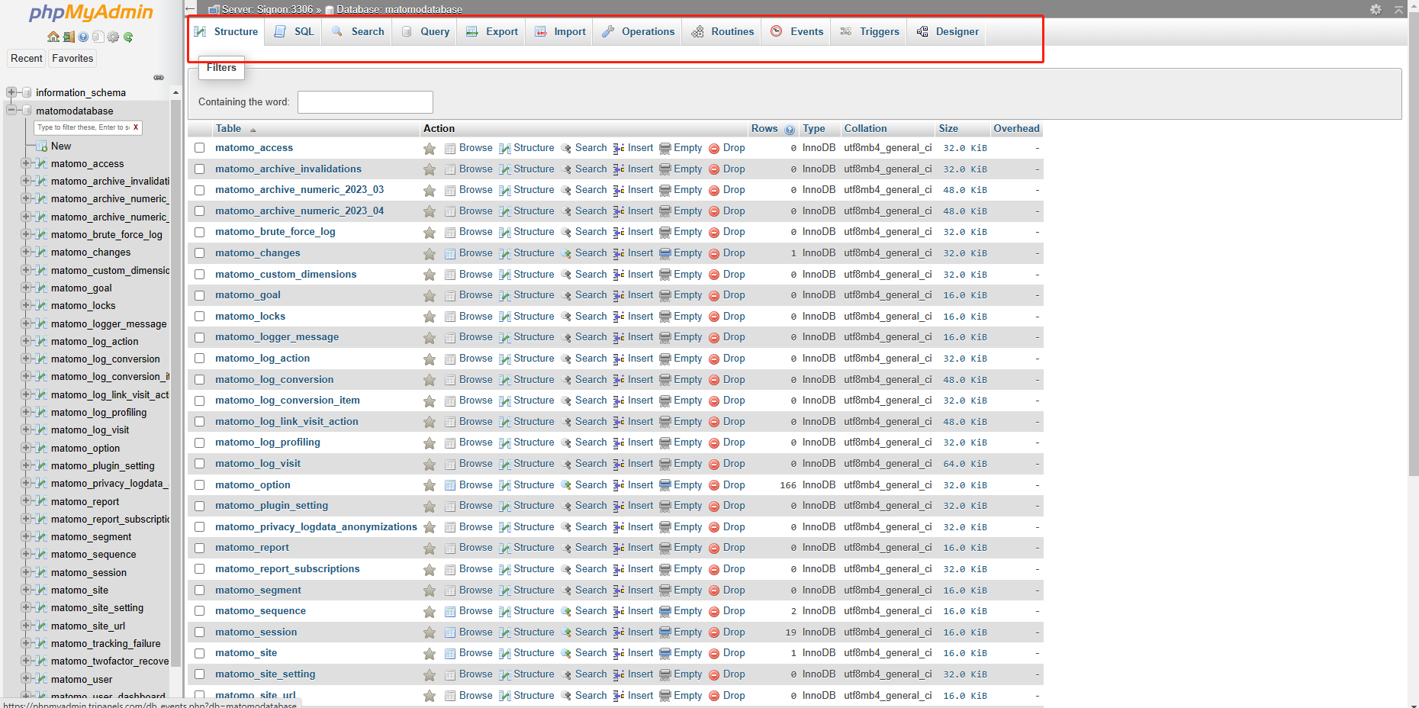The image size is (1419, 708).
Task: Click Drop icon in matomo_log_visit row
Action: (714, 464)
